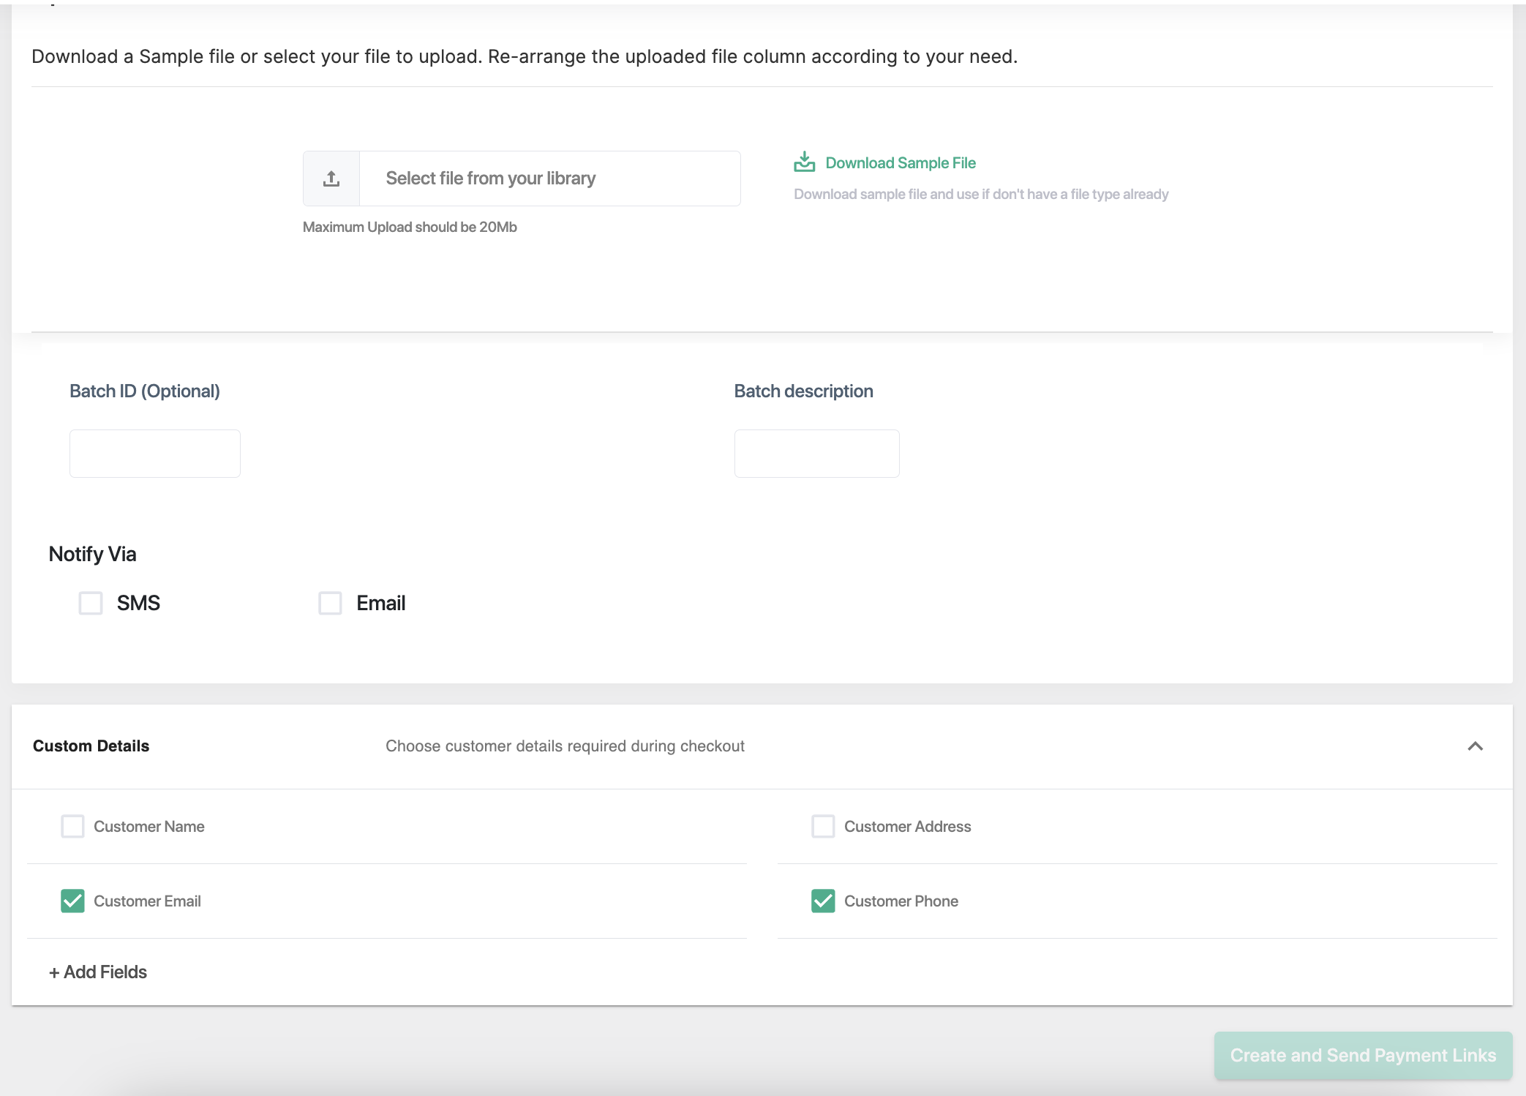
Task: Uncheck the Customer Phone checkbox
Action: pyautogui.click(x=823, y=901)
